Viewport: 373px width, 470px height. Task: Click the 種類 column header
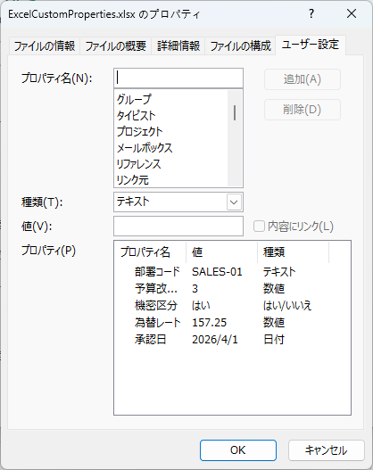pyautogui.click(x=294, y=252)
